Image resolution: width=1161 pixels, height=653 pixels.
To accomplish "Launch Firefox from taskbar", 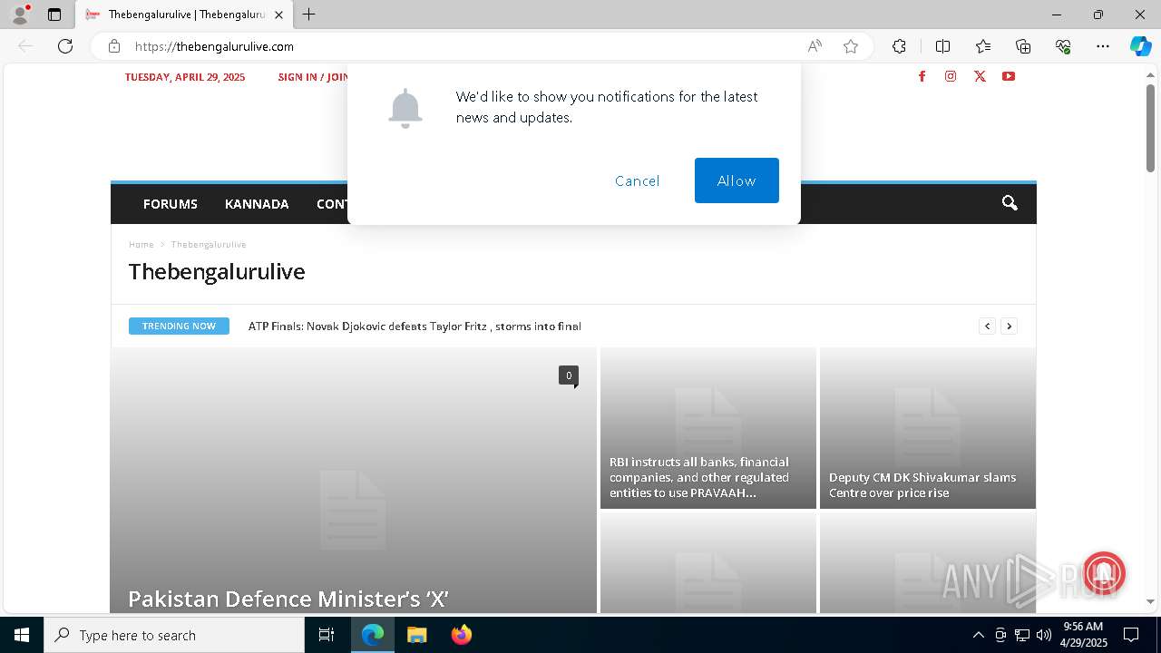I will click(461, 635).
